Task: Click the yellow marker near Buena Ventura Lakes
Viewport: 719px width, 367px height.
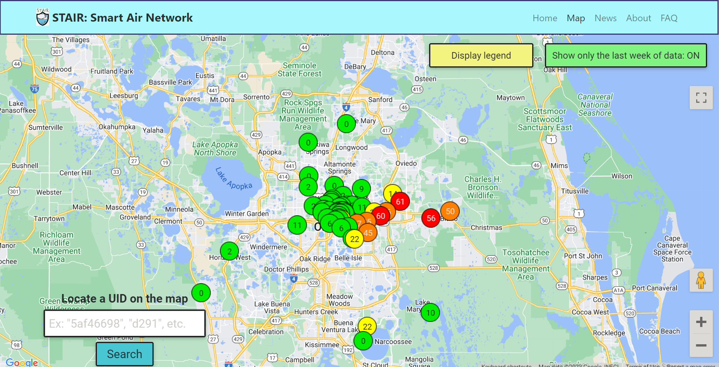Action: coord(367,326)
